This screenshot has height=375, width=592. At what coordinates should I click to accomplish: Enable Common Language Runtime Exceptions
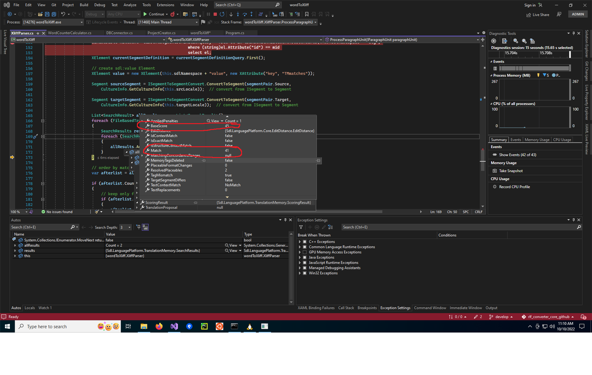(x=304, y=247)
